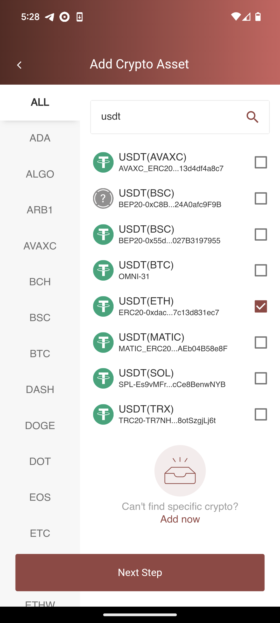Tap the USDT(AVAXC) Tether icon
280x623 pixels.
(x=103, y=162)
